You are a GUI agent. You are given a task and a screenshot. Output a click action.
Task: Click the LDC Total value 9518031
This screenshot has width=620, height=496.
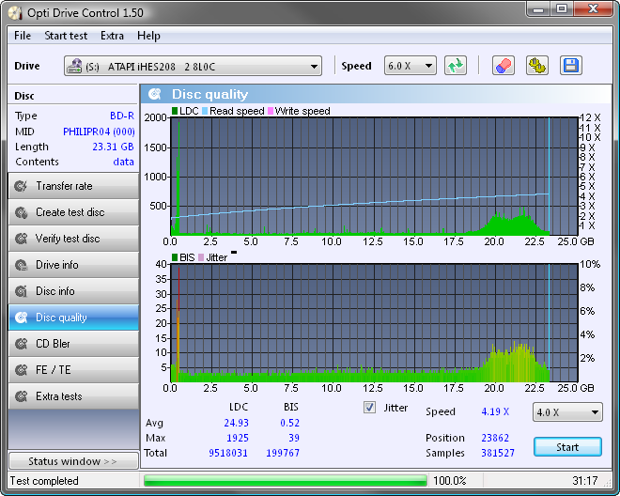228,453
